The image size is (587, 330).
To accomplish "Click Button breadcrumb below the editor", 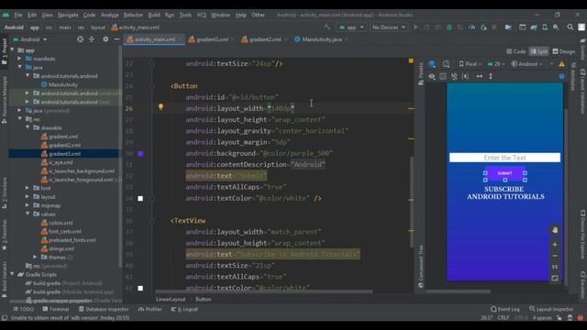I will coord(204,300).
